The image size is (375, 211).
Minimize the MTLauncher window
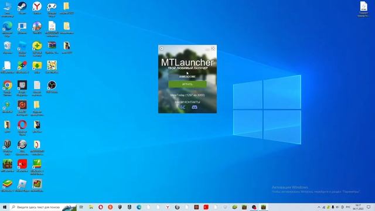(x=207, y=49)
